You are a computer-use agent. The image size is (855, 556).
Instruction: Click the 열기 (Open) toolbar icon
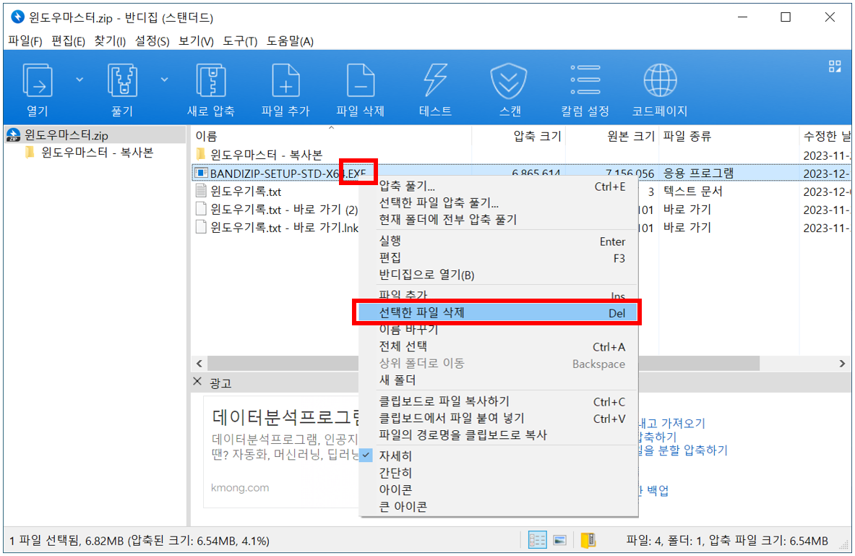[38, 81]
